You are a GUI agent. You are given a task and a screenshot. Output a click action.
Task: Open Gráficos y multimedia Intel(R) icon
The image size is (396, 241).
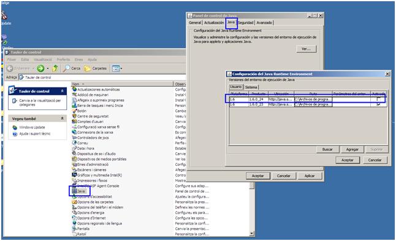point(74,175)
